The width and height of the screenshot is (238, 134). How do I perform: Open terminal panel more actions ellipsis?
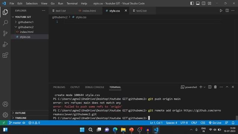[x=221, y=87]
